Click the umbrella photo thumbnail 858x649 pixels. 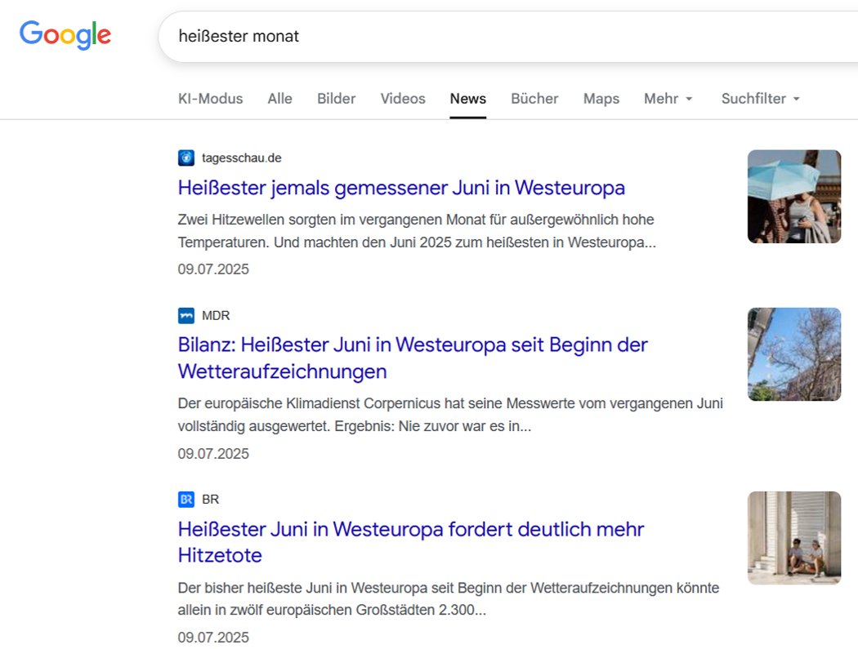click(x=793, y=196)
